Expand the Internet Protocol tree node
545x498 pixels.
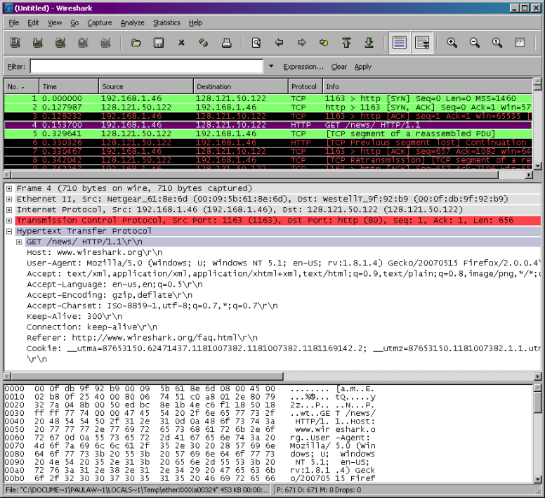point(9,210)
